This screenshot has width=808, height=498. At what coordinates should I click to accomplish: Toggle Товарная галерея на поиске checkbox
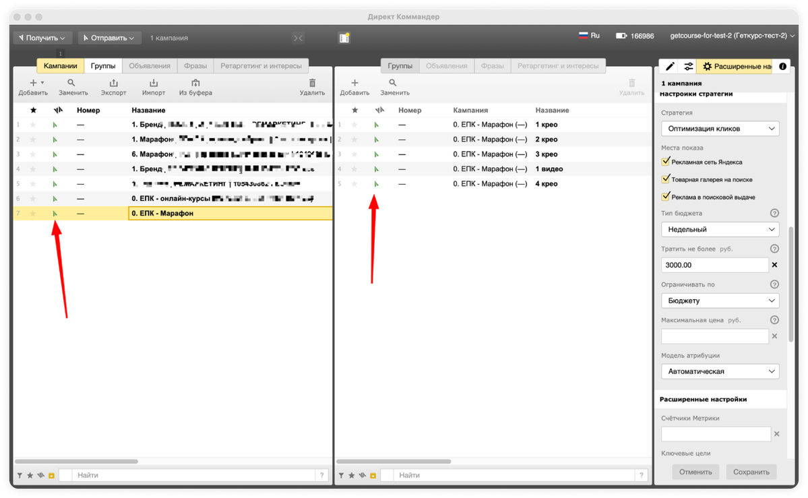pos(665,179)
